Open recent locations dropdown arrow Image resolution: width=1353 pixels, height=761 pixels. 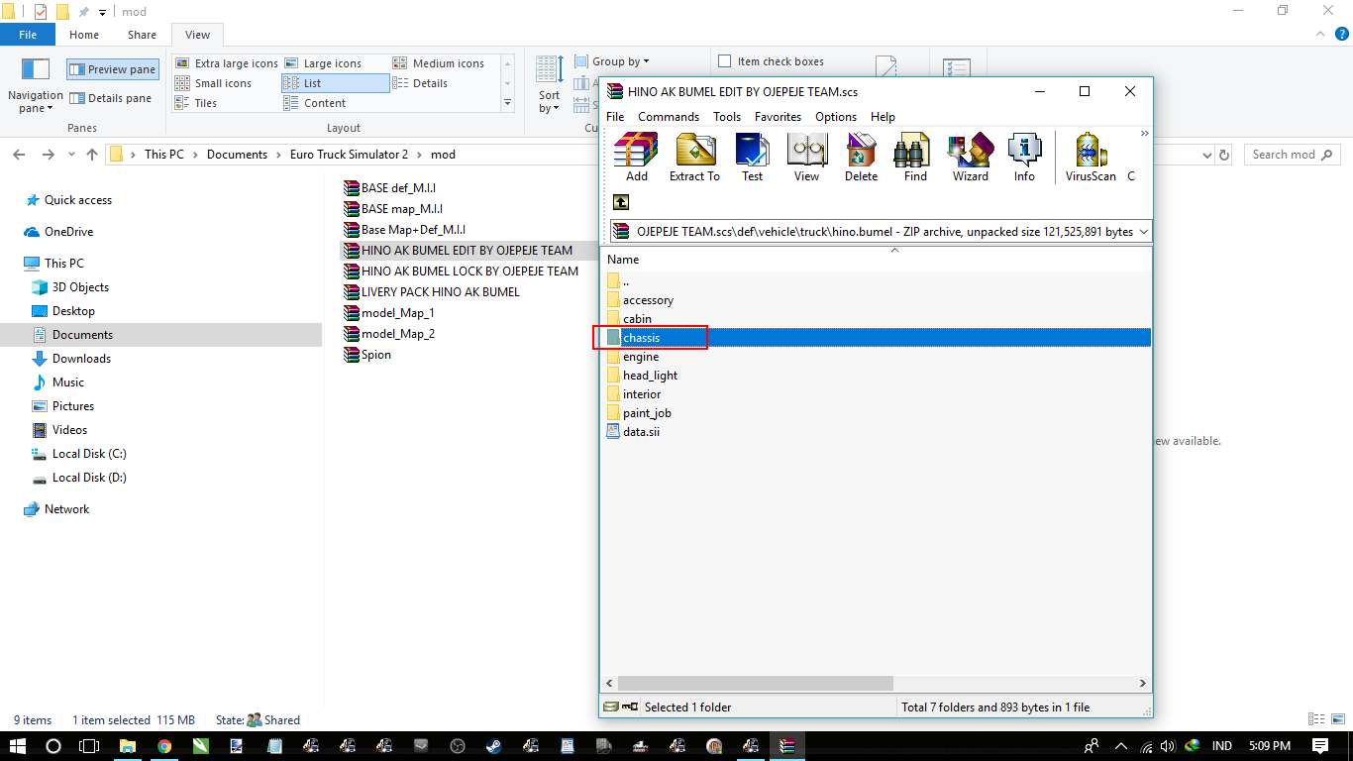click(x=71, y=155)
